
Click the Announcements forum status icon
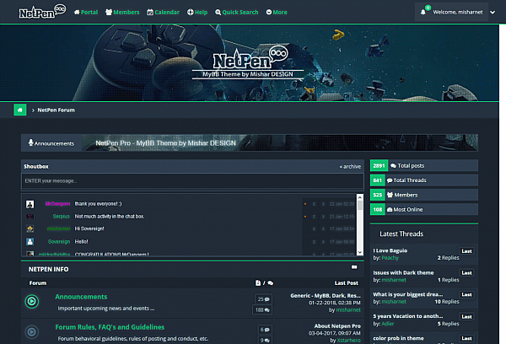(x=32, y=301)
